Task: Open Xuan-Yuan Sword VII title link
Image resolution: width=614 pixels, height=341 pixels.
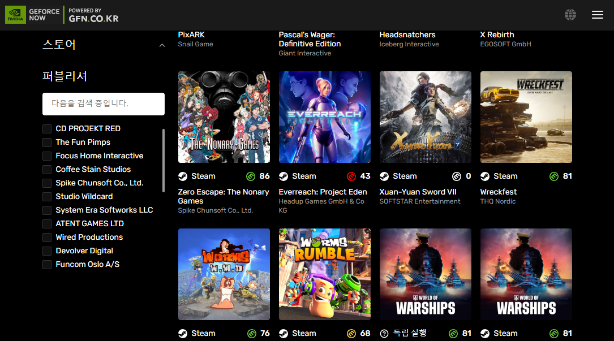Action: 418,192
